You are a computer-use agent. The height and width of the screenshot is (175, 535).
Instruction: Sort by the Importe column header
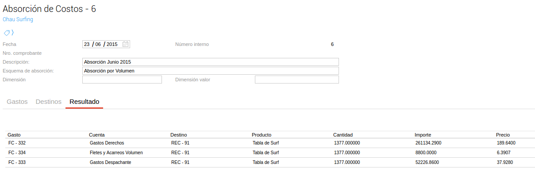pos(423,135)
